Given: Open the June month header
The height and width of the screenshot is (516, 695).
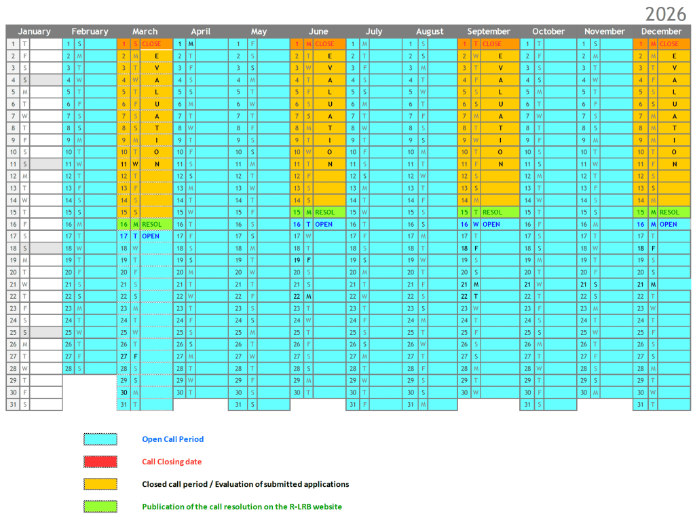Looking at the screenshot, I should (318, 31).
